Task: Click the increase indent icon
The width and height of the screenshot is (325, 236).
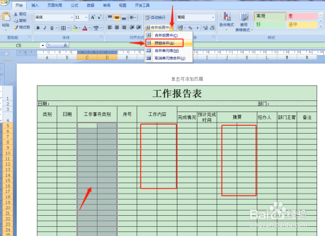Action: (138, 27)
